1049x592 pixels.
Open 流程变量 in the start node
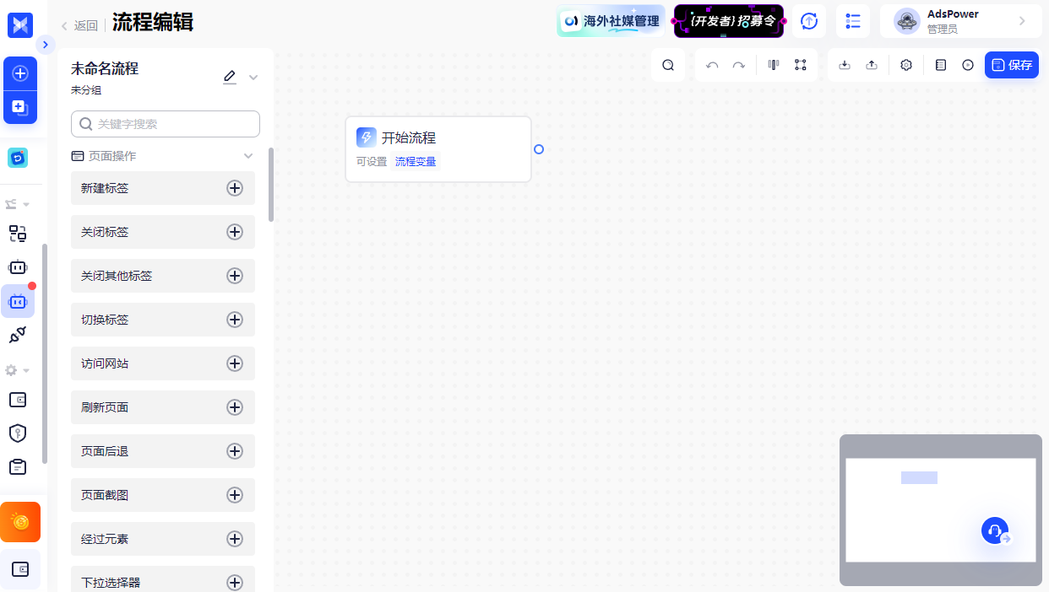tap(416, 161)
